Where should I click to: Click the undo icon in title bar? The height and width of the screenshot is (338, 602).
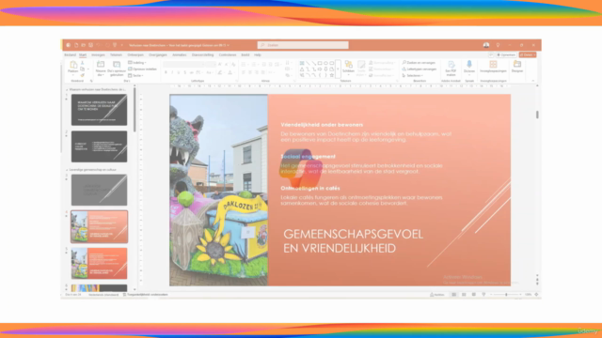point(98,45)
